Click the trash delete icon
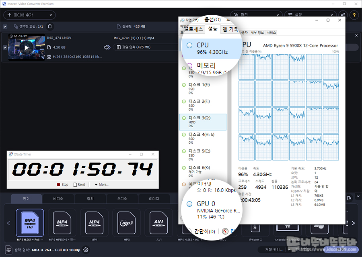The height and width of the screenshot is (257, 362). 49,26
